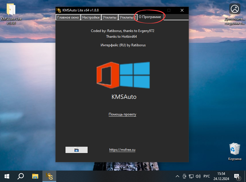Open the Start menu

(x=6, y=176)
